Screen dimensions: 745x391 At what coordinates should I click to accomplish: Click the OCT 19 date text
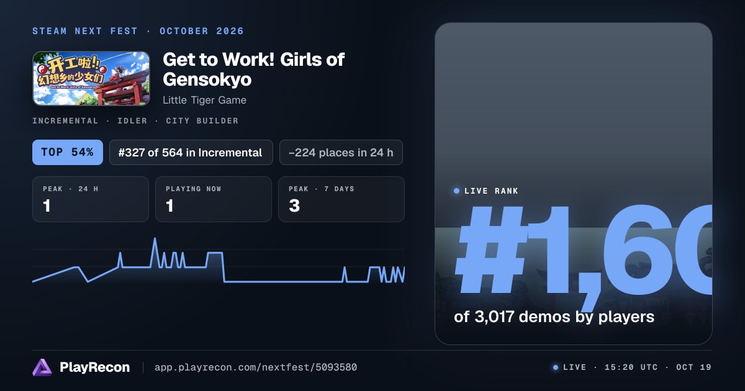pos(694,367)
